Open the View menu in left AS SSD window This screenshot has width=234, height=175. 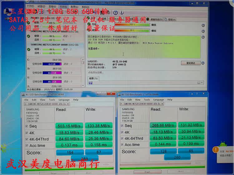[x=42, y=100]
